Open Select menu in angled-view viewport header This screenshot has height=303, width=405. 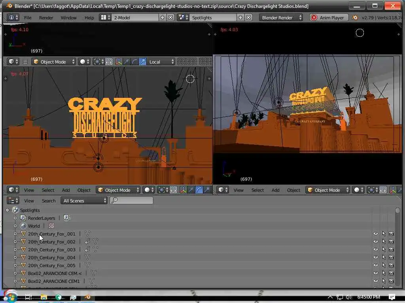257,190
